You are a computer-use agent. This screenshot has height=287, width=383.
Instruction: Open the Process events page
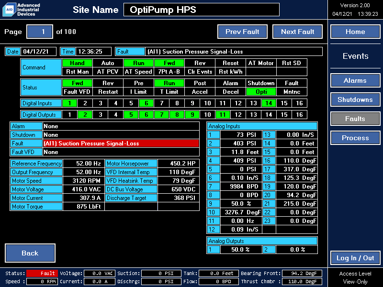[355, 138]
